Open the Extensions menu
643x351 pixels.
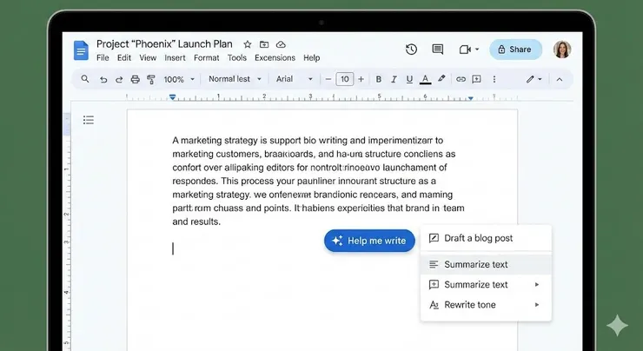275,58
